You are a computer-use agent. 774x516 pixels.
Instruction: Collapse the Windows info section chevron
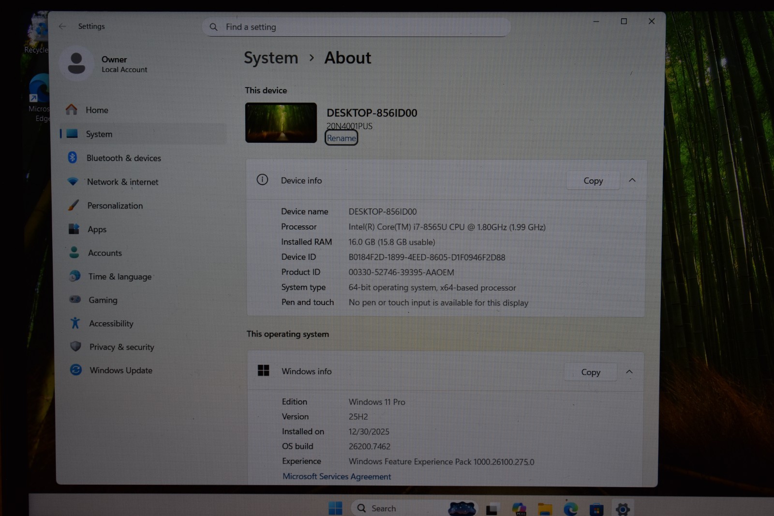tap(629, 371)
